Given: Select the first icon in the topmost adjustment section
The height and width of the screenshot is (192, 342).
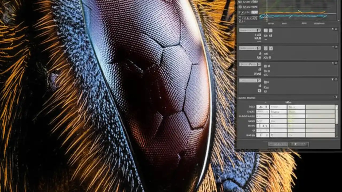Looking at the screenshot, I should [266, 30].
